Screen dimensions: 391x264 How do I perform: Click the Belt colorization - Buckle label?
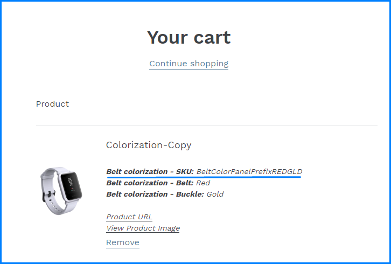(155, 194)
